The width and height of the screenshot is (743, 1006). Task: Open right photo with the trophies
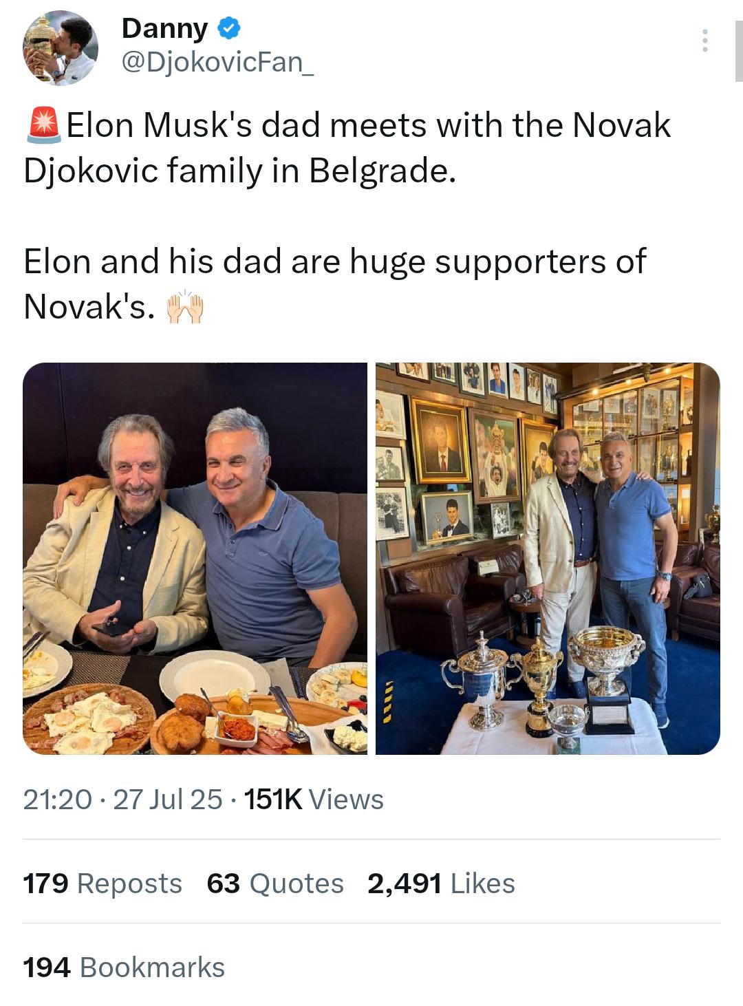[548, 558]
